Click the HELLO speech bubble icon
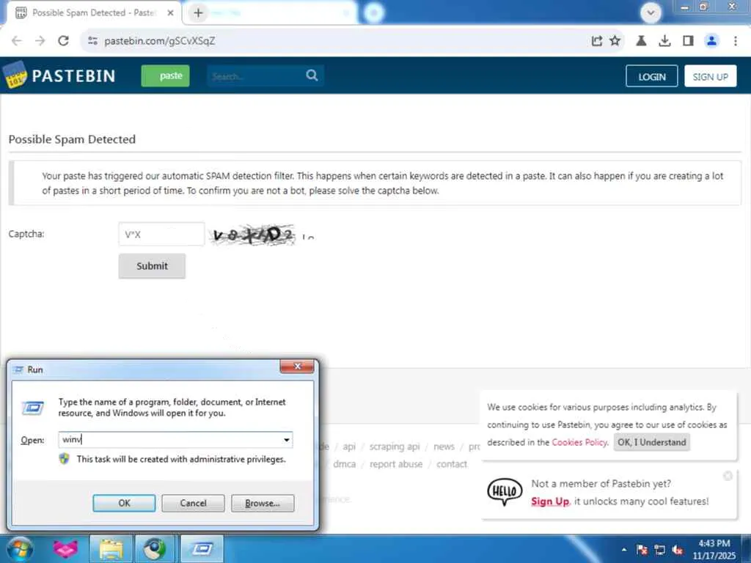751x563 pixels. [505, 492]
